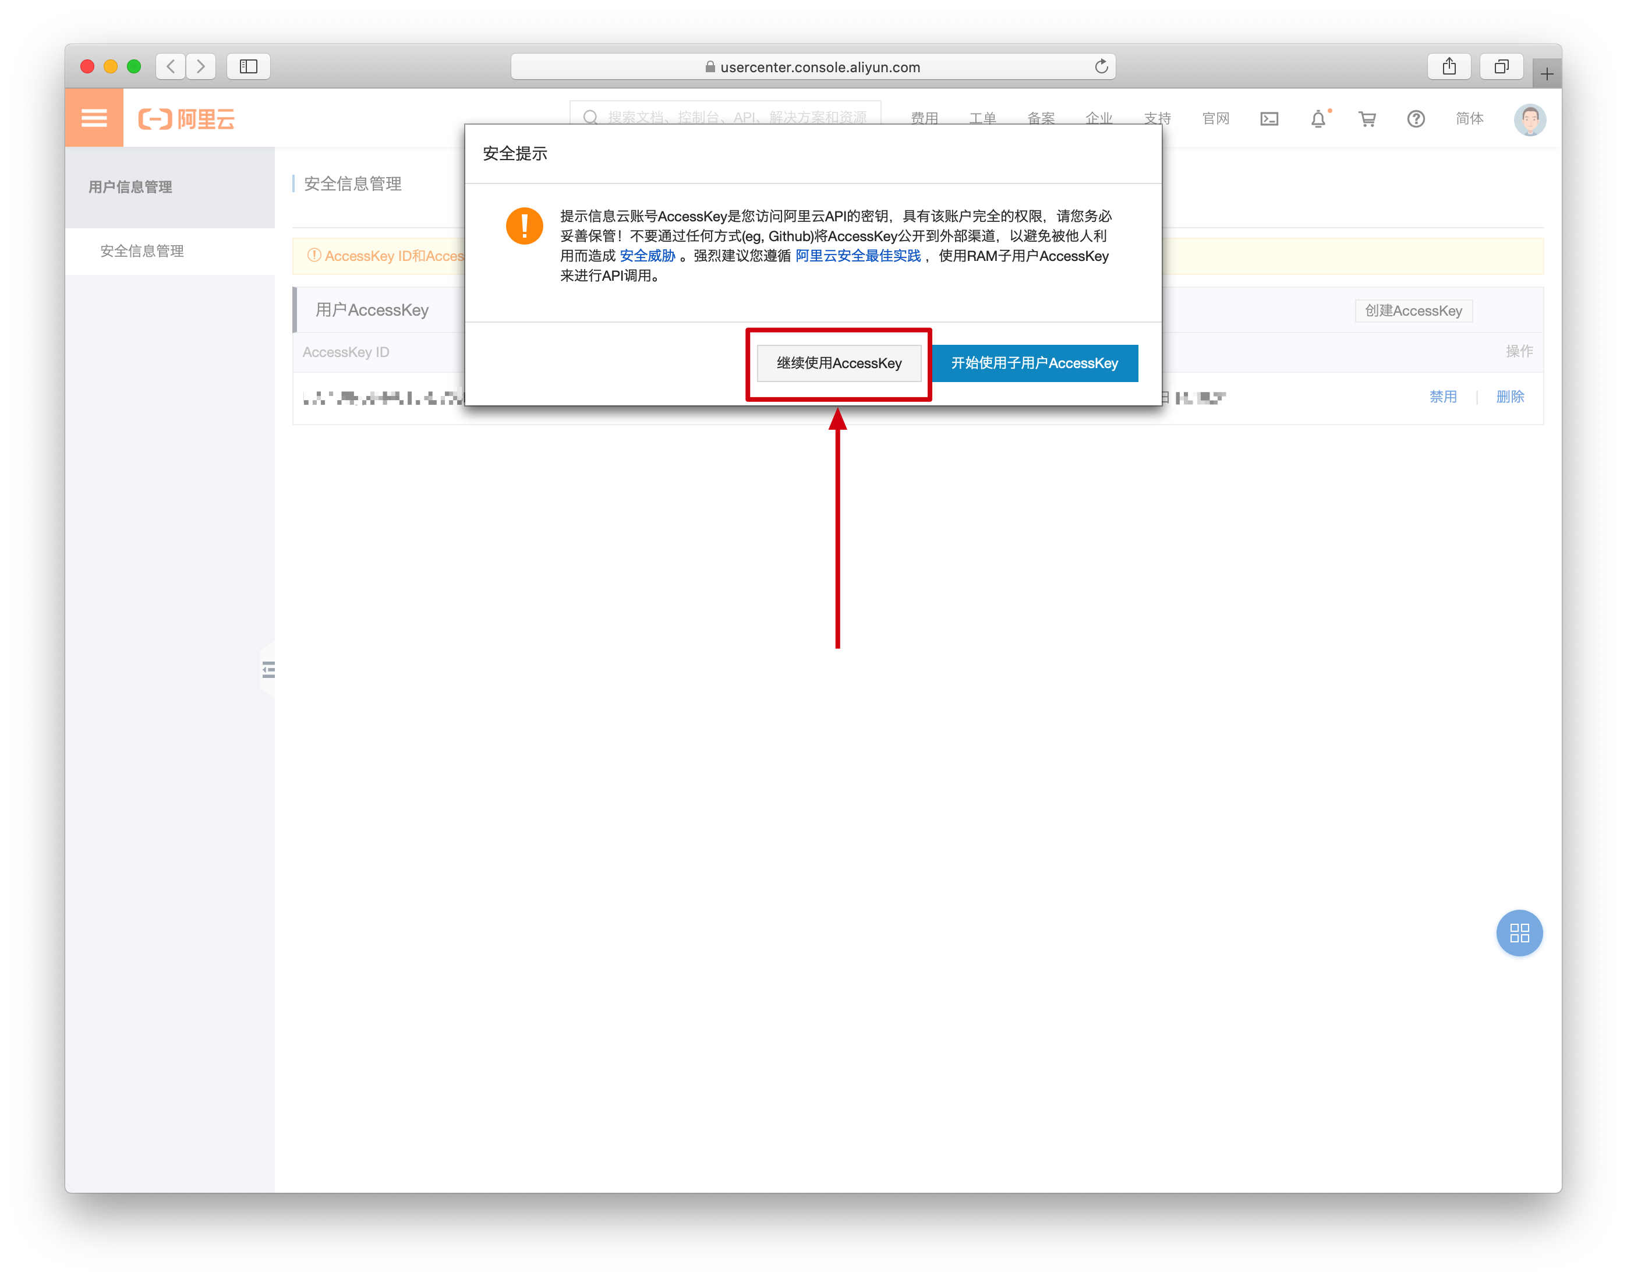The image size is (1627, 1279).
Task: Open 阿里云安全最佳实践 link
Action: tap(858, 256)
